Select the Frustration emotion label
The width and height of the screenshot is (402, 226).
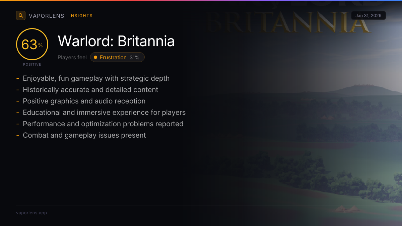pos(113,58)
